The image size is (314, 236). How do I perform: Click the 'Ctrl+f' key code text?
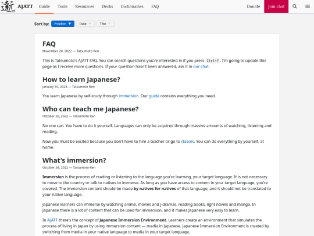[x=213, y=61]
